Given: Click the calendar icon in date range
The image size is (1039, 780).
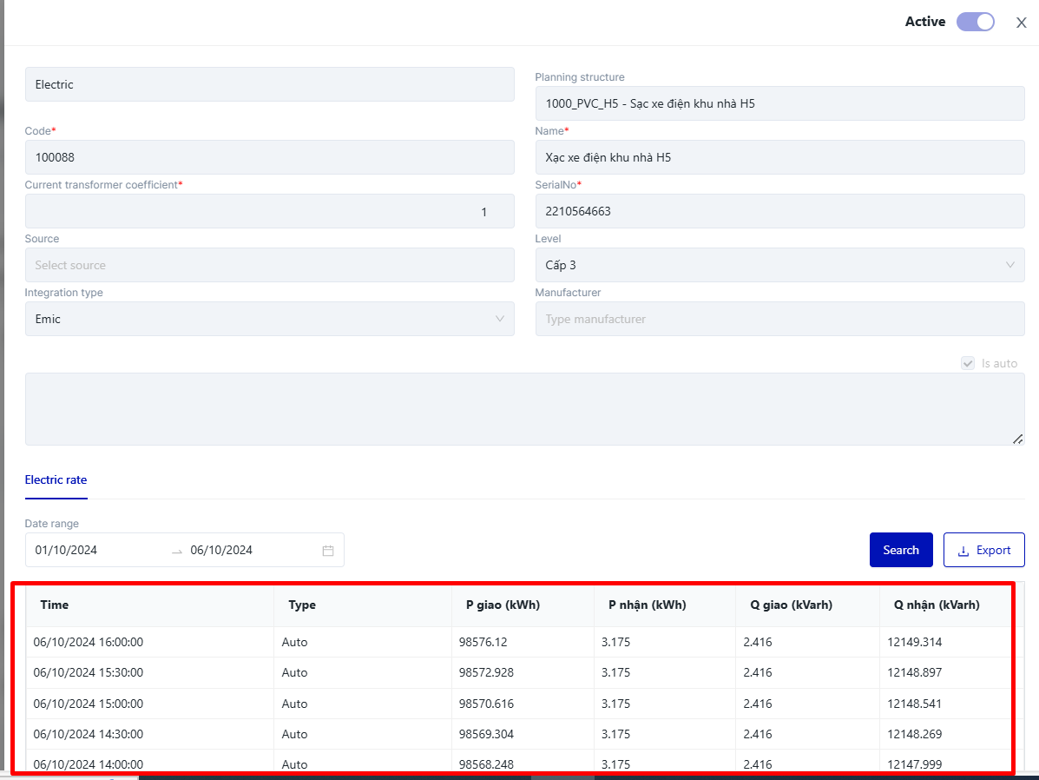Looking at the screenshot, I should point(327,551).
